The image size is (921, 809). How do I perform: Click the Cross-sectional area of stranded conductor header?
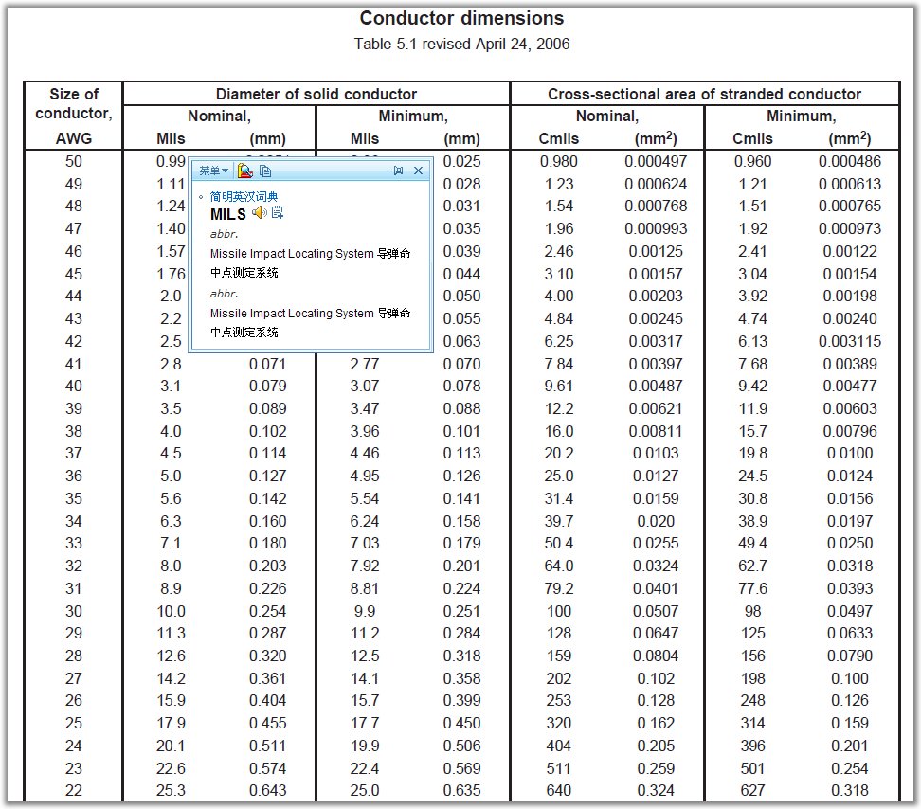click(704, 94)
